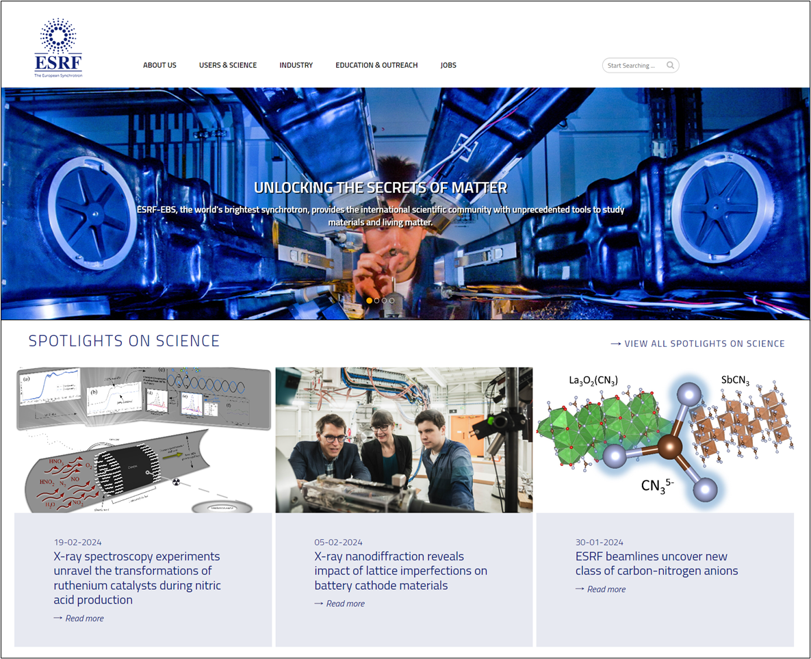Screen dimensions: 811x659
Task: Expand the Education & Outreach menu
Action: (376, 65)
